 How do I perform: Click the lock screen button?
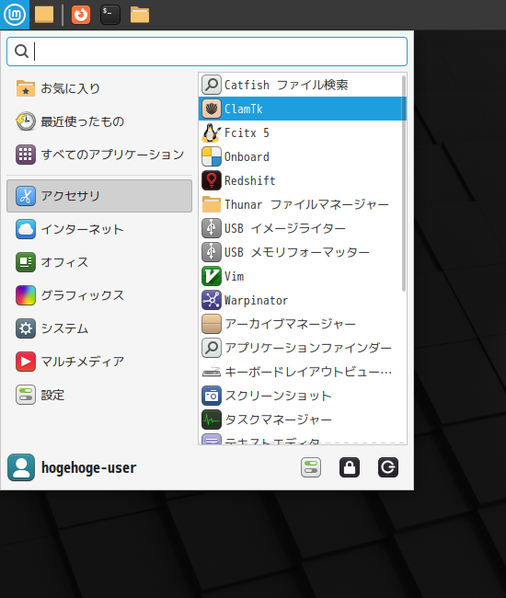click(350, 467)
